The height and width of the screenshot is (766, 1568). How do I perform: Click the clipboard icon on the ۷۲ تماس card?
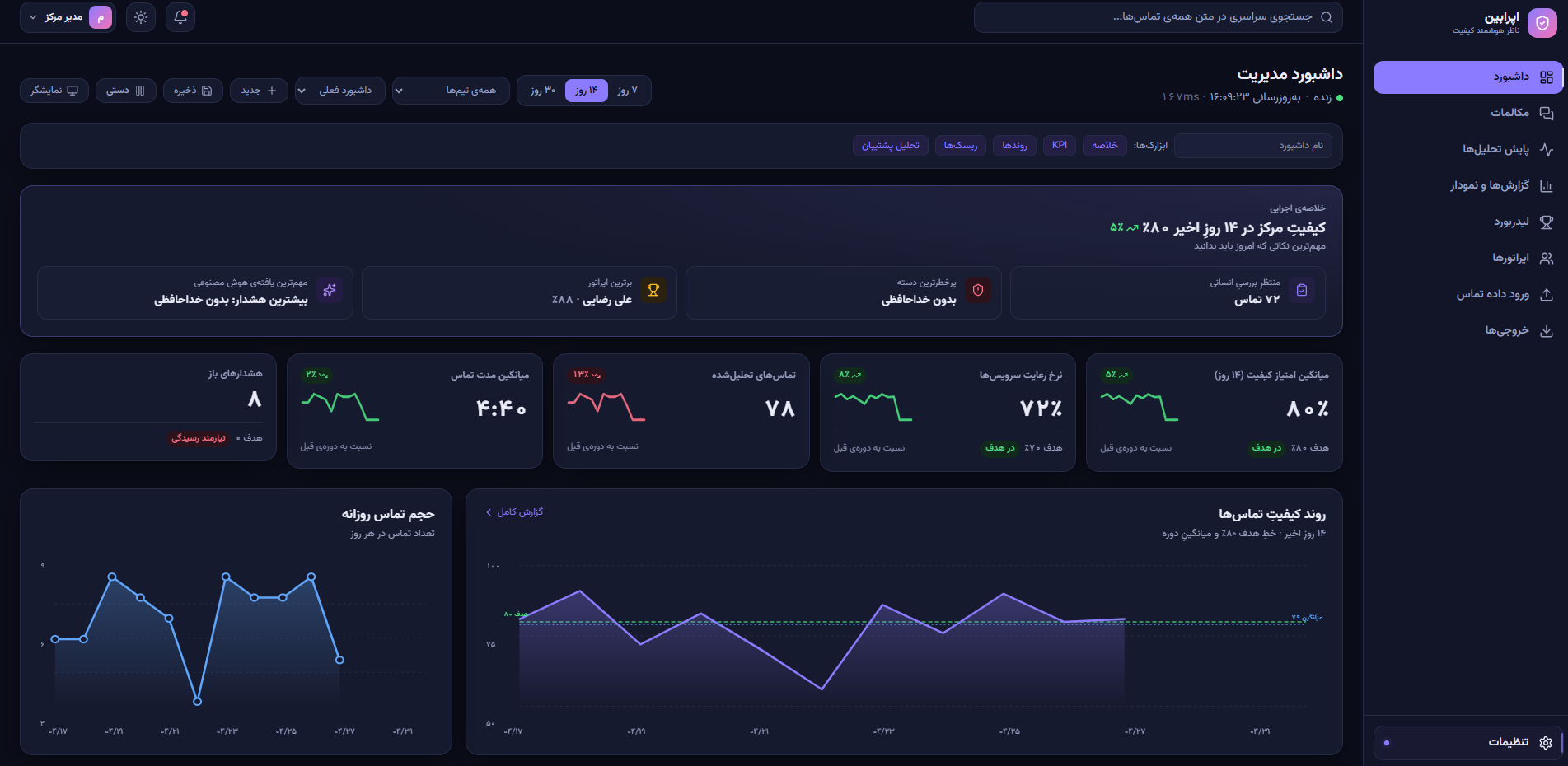(x=1302, y=290)
